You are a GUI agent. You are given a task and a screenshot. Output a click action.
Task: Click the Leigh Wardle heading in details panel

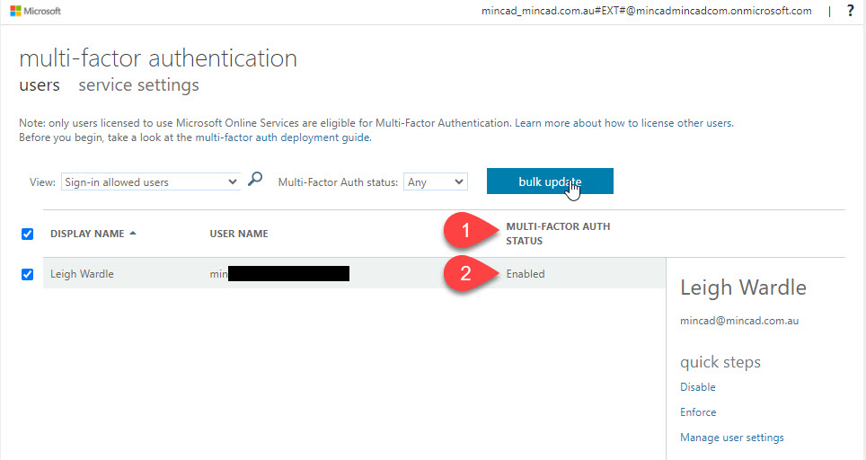tap(743, 287)
